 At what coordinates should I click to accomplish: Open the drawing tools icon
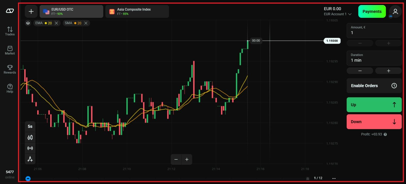[x=30, y=159]
